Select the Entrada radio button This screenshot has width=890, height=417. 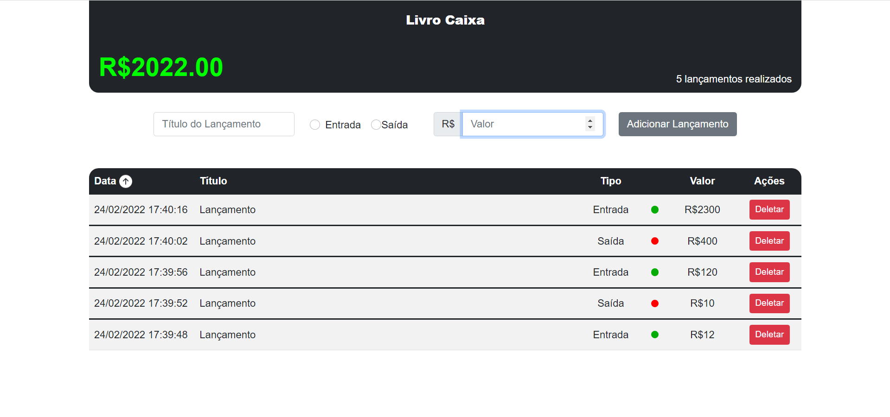[x=315, y=124]
